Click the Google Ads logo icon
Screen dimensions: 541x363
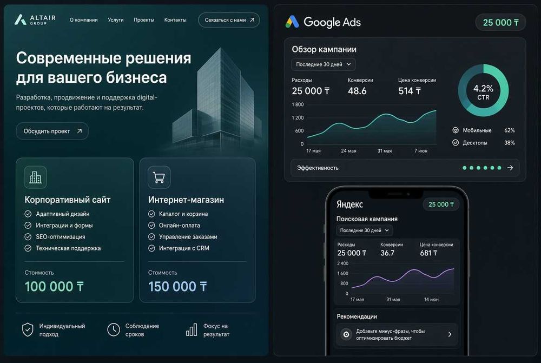pyautogui.click(x=292, y=22)
